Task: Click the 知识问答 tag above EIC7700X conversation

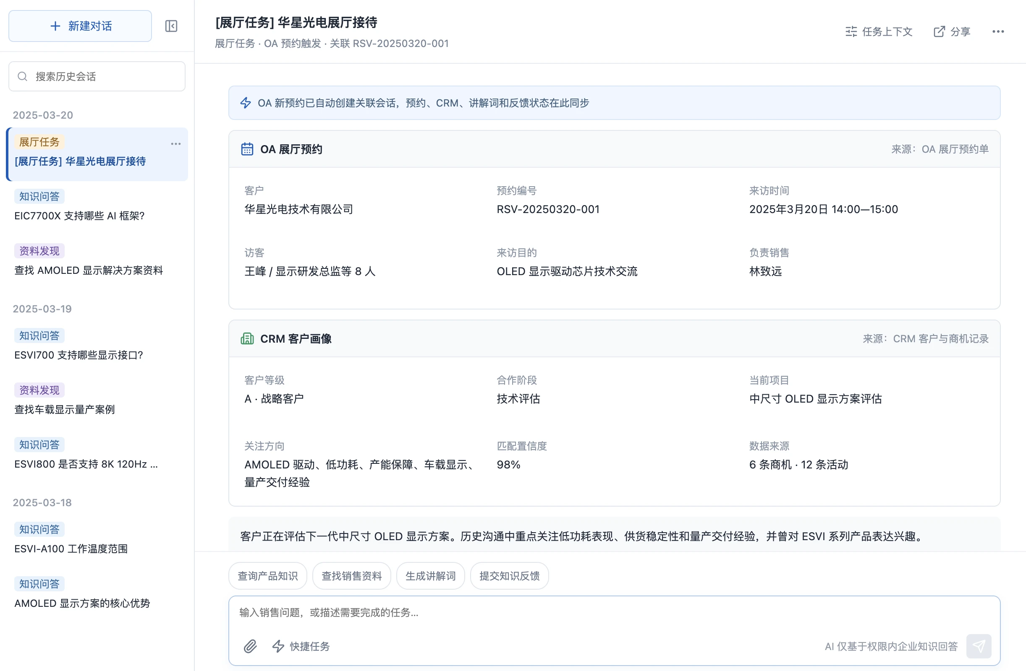Action: [39, 196]
